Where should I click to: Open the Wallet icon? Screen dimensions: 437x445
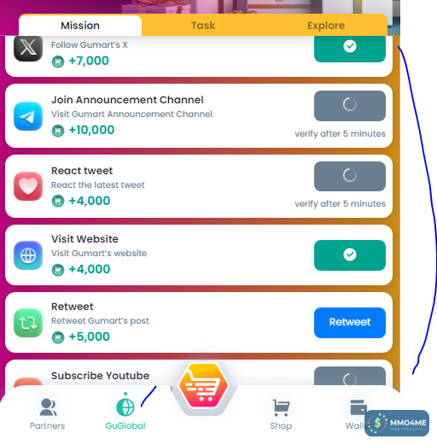(358, 407)
